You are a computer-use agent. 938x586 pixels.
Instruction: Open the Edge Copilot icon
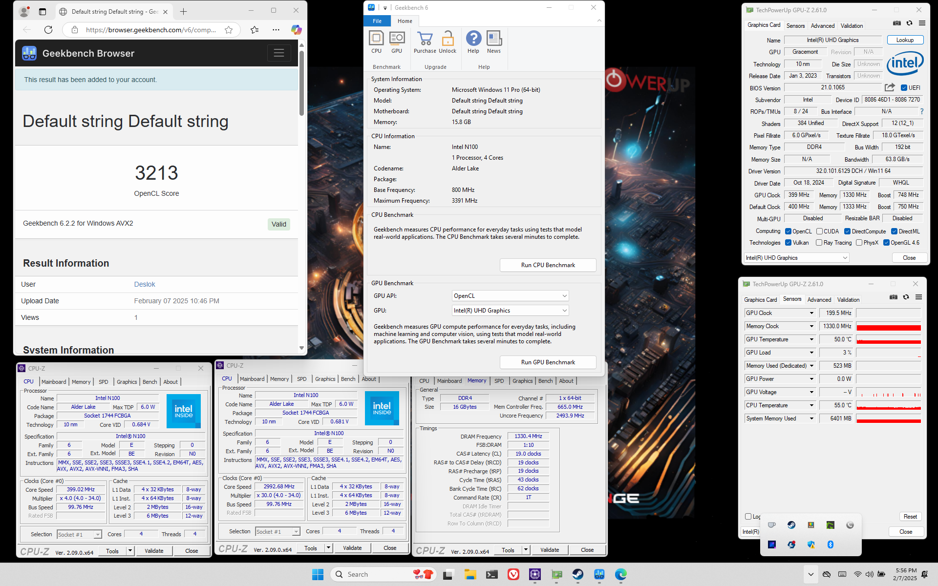coord(296,30)
